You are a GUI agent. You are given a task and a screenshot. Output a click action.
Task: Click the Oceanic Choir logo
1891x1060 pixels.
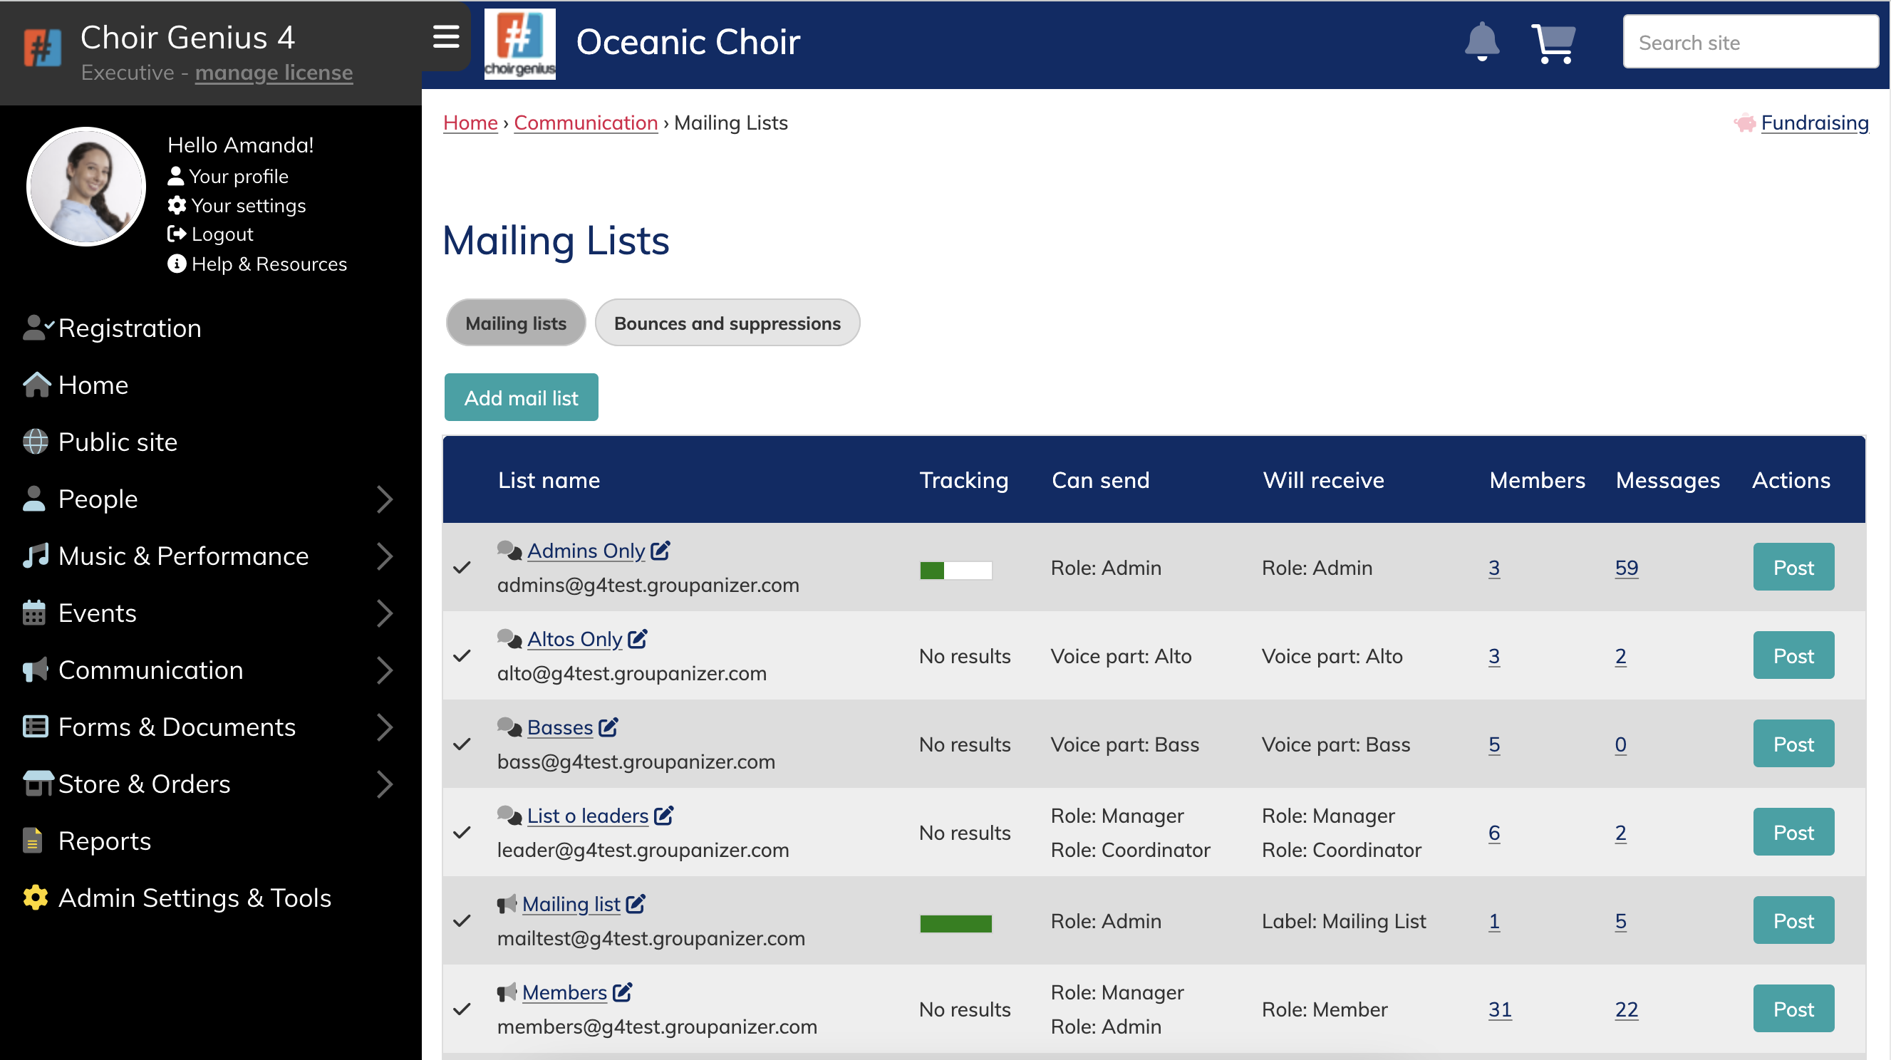pyautogui.click(x=519, y=43)
